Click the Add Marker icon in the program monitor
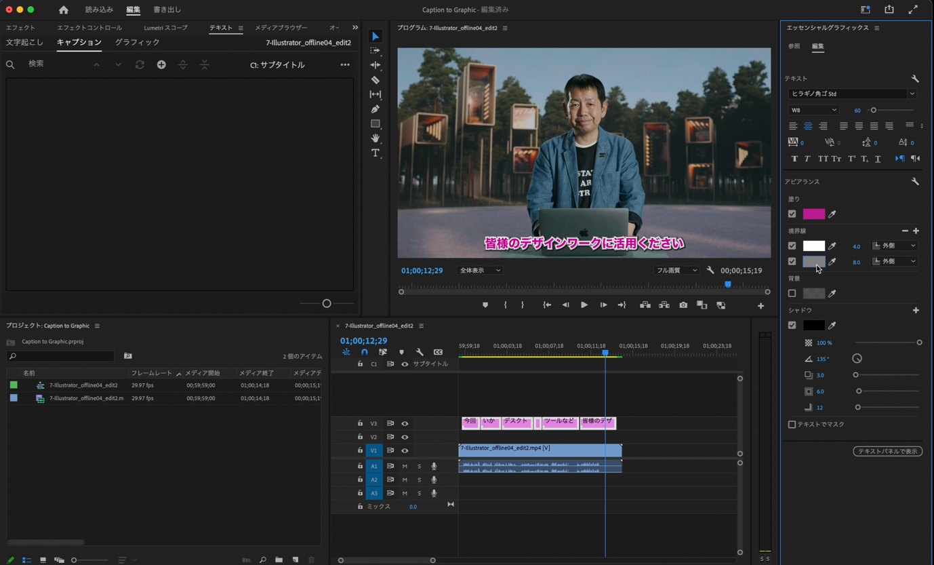This screenshot has width=934, height=565. (485, 305)
